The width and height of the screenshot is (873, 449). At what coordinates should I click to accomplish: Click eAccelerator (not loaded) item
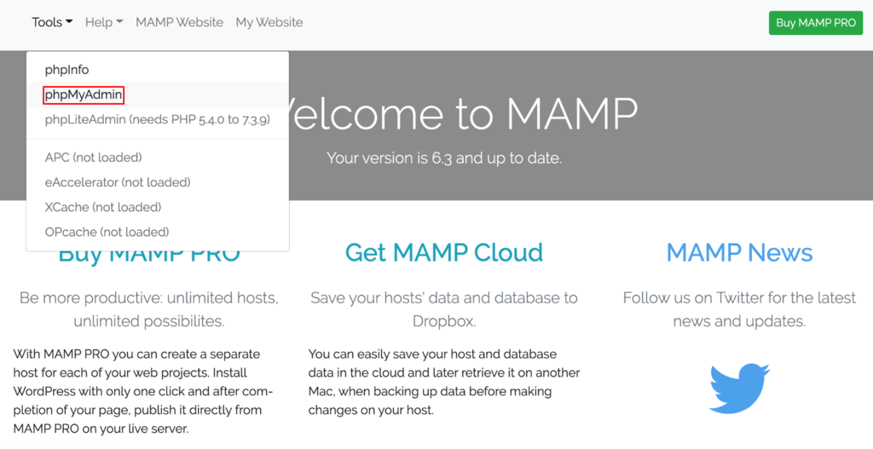(118, 182)
